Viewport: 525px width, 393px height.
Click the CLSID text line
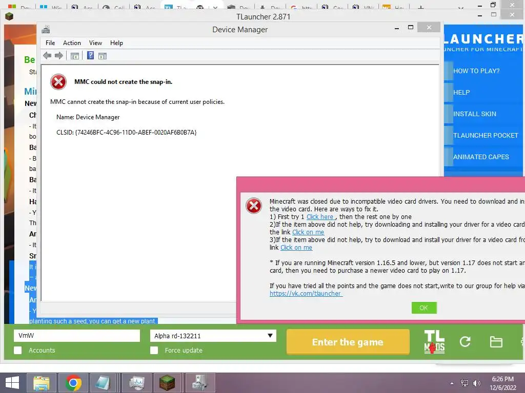pos(126,133)
